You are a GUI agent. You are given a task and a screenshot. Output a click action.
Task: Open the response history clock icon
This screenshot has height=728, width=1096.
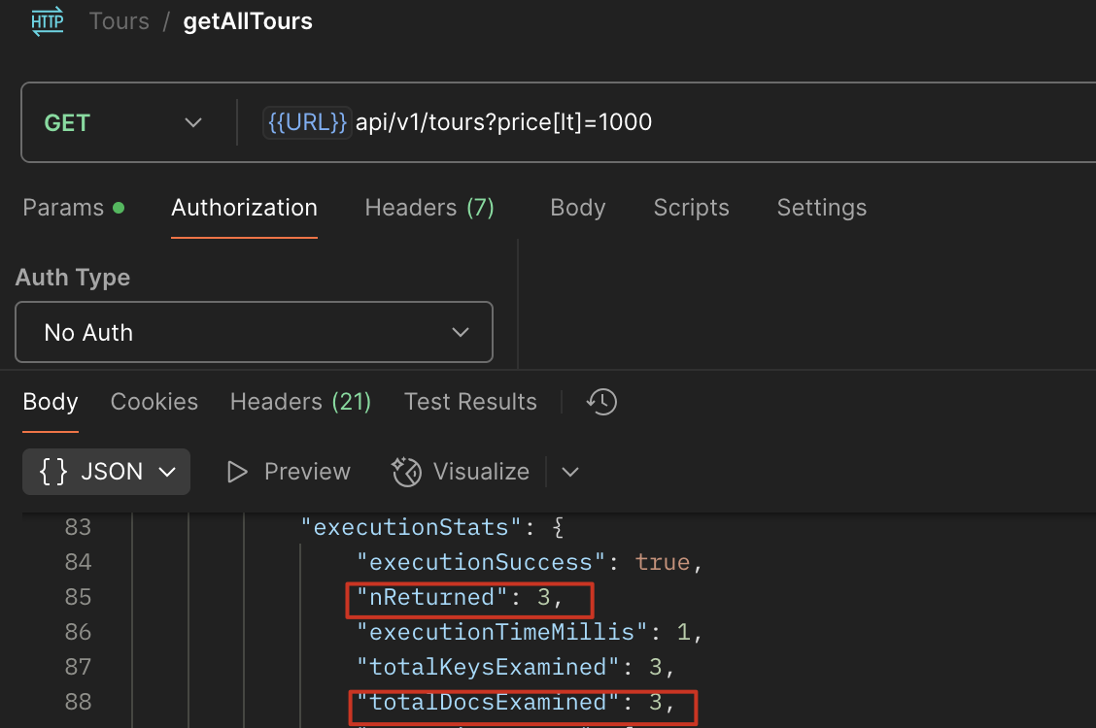[602, 402]
